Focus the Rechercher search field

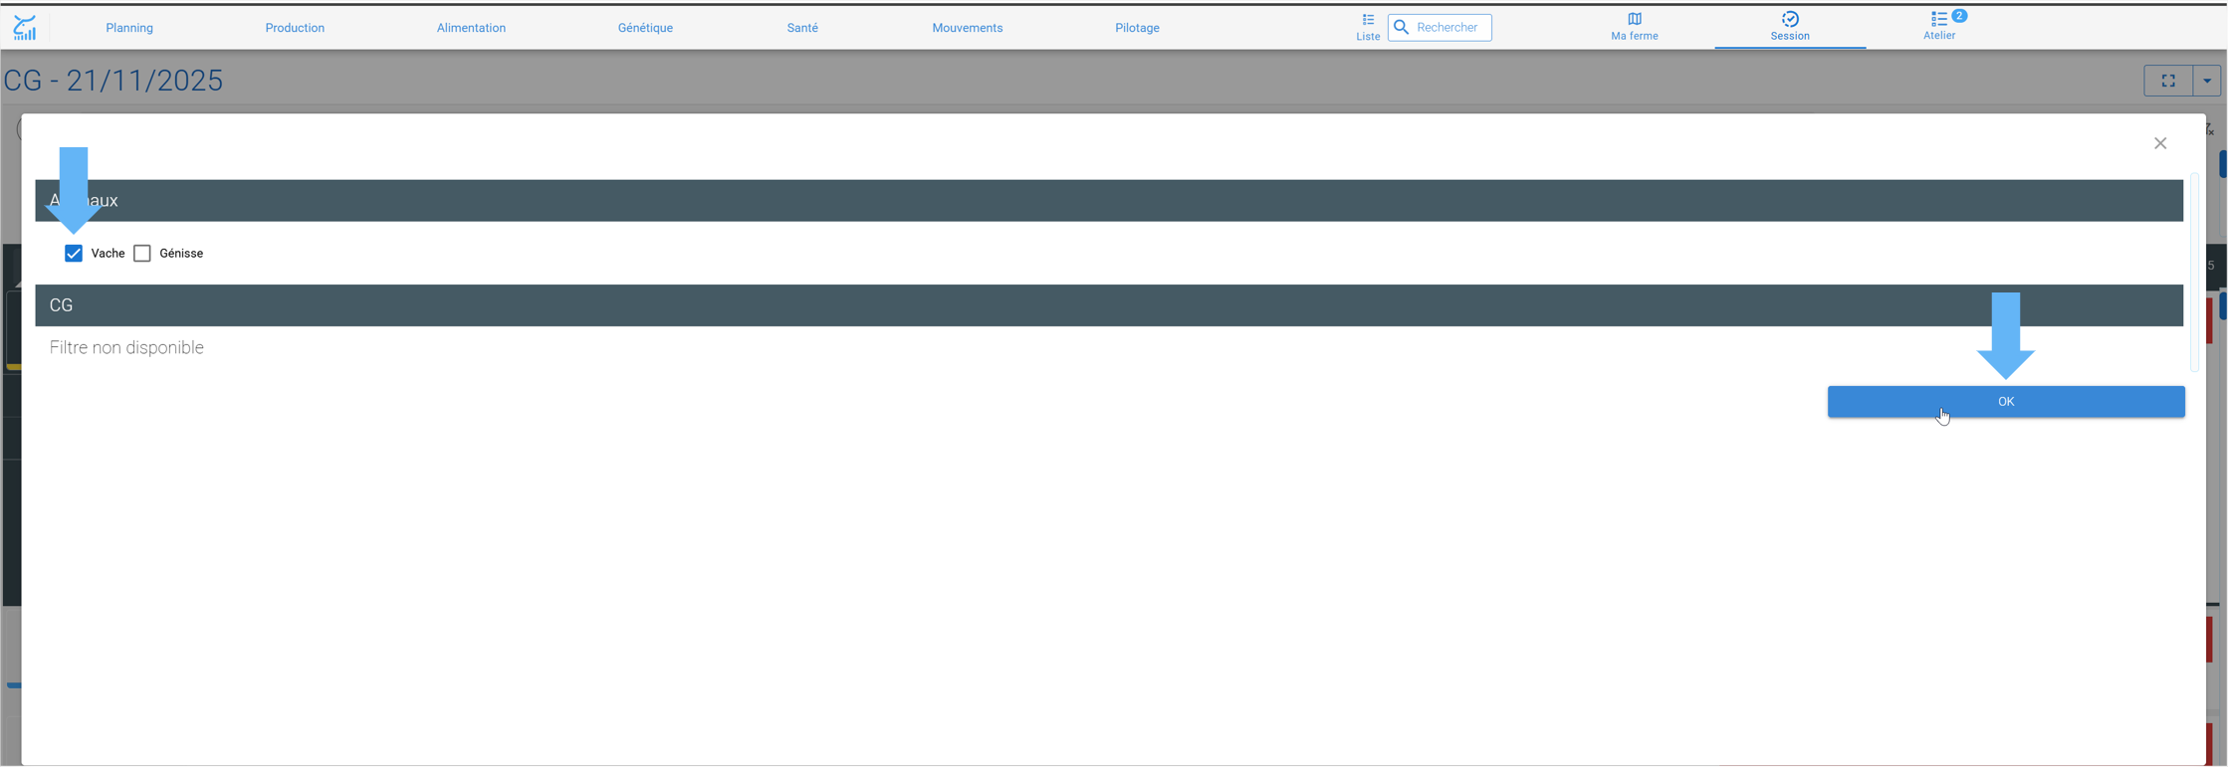click(x=1440, y=27)
